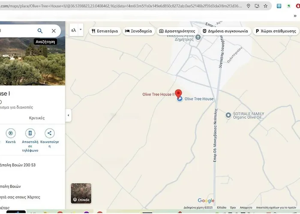Screen dimensions: 300x214
Task: Open the Απόρρητο privacy link
Action: pos(246,207)
